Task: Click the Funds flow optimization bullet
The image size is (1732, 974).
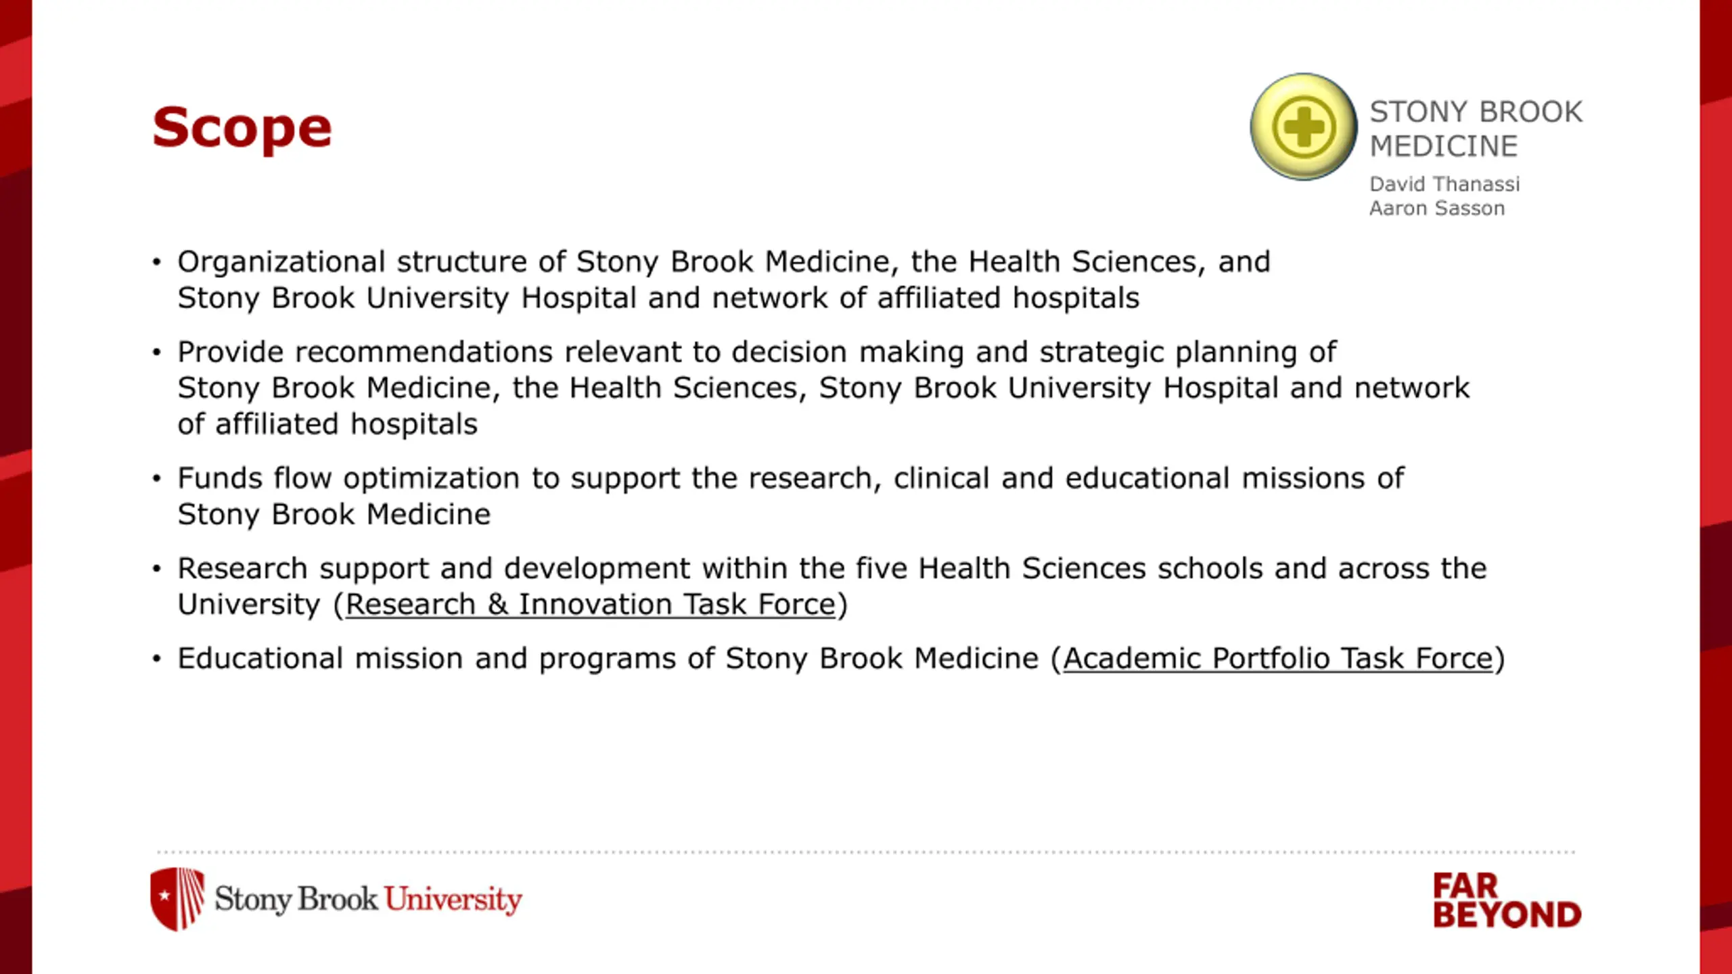Action: coord(790,496)
